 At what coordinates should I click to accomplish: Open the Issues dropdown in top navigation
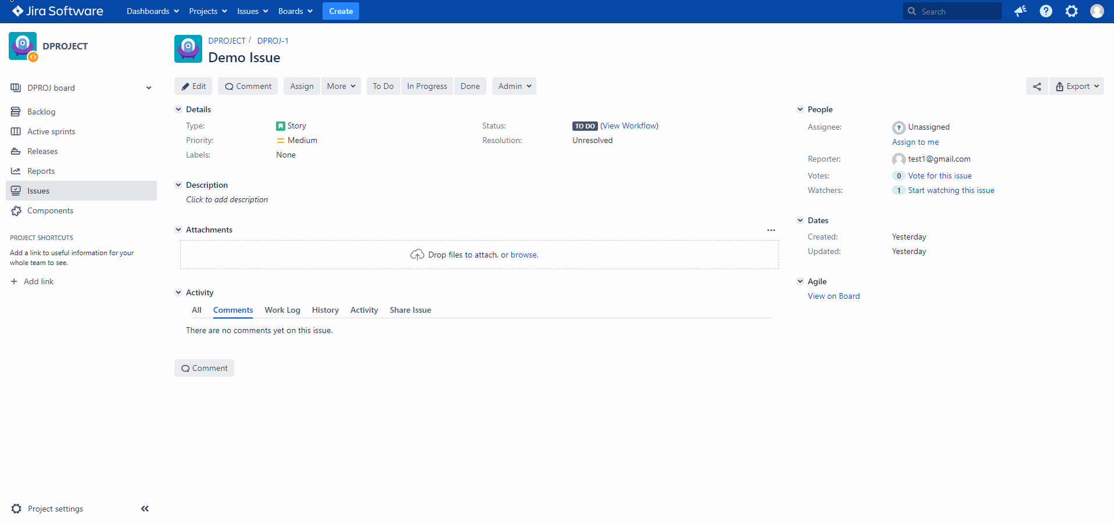pos(252,11)
